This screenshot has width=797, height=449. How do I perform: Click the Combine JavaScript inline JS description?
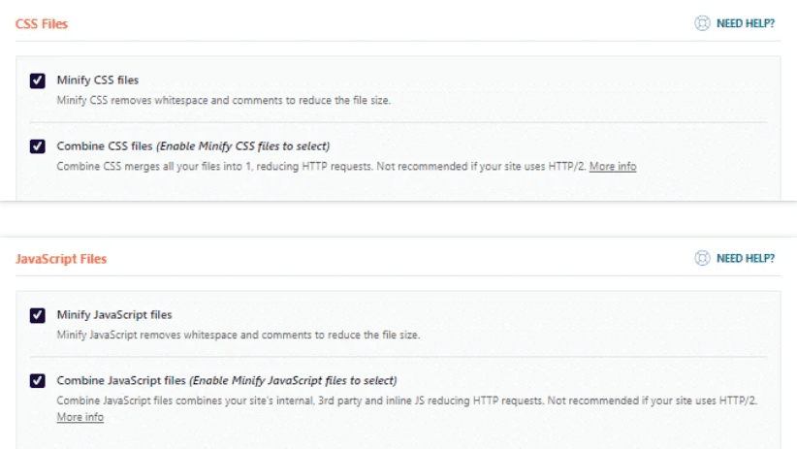pos(407,401)
